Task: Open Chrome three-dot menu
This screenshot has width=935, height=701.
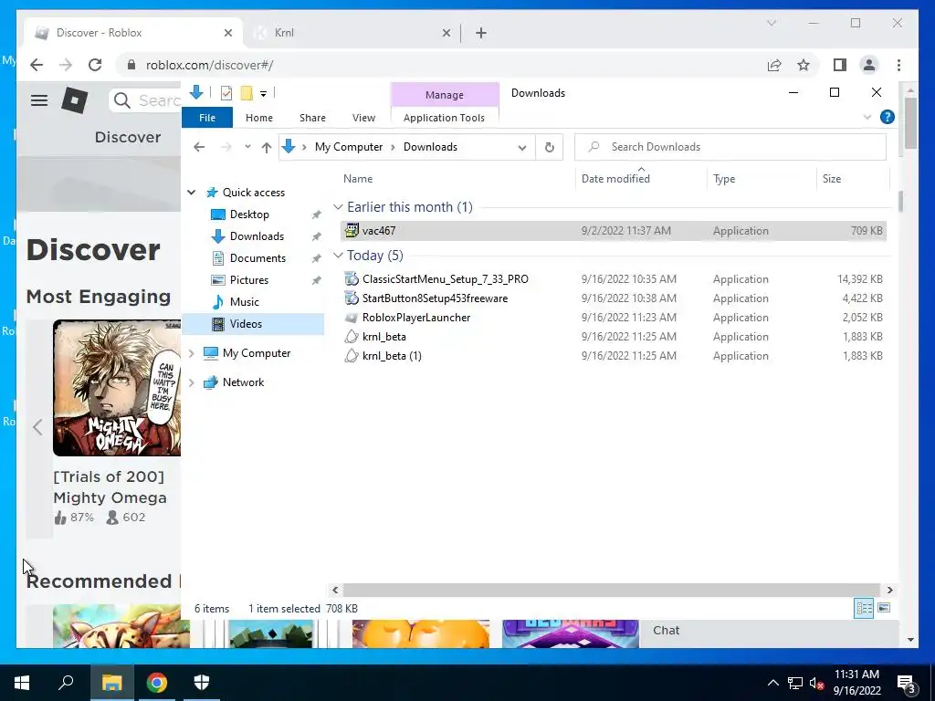Action: point(898,65)
